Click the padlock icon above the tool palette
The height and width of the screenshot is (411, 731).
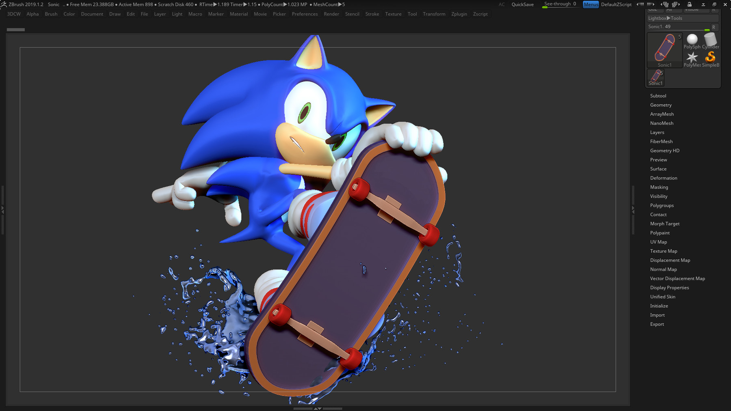(x=690, y=4)
